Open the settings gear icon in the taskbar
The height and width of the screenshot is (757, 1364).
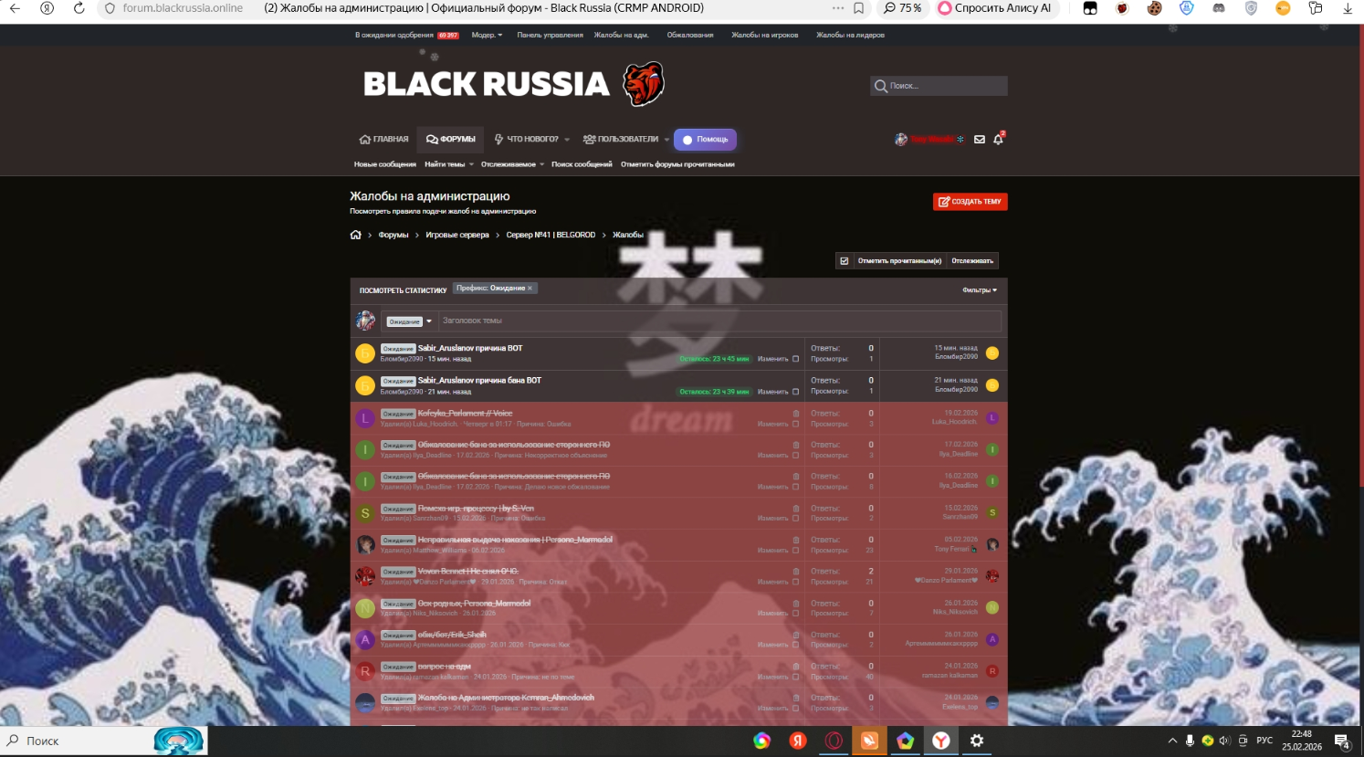[x=977, y=741]
